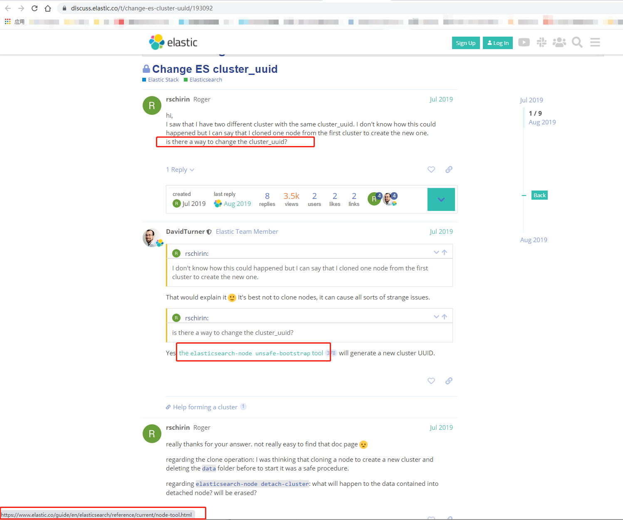623x520 pixels.
Task: Copy share link of the first post
Action: coord(449,169)
